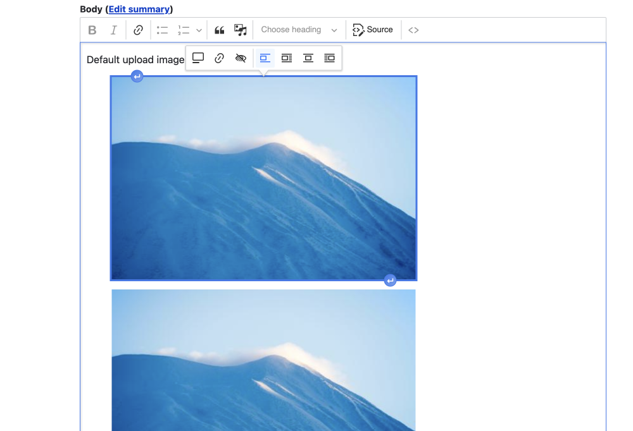Select the first mountain image

263,178
